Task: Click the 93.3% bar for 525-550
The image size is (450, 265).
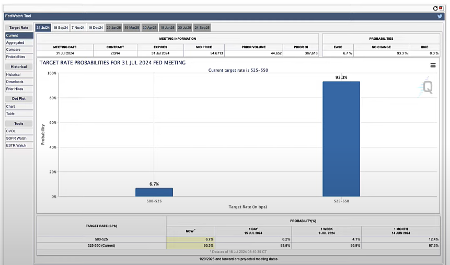Action: point(341,139)
